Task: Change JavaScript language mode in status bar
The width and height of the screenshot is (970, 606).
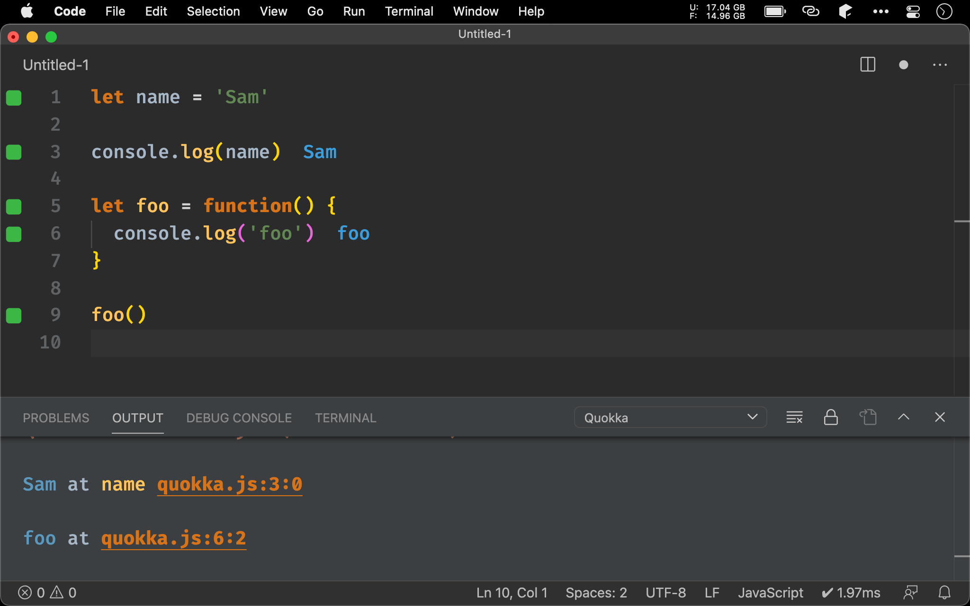Action: pyautogui.click(x=770, y=592)
